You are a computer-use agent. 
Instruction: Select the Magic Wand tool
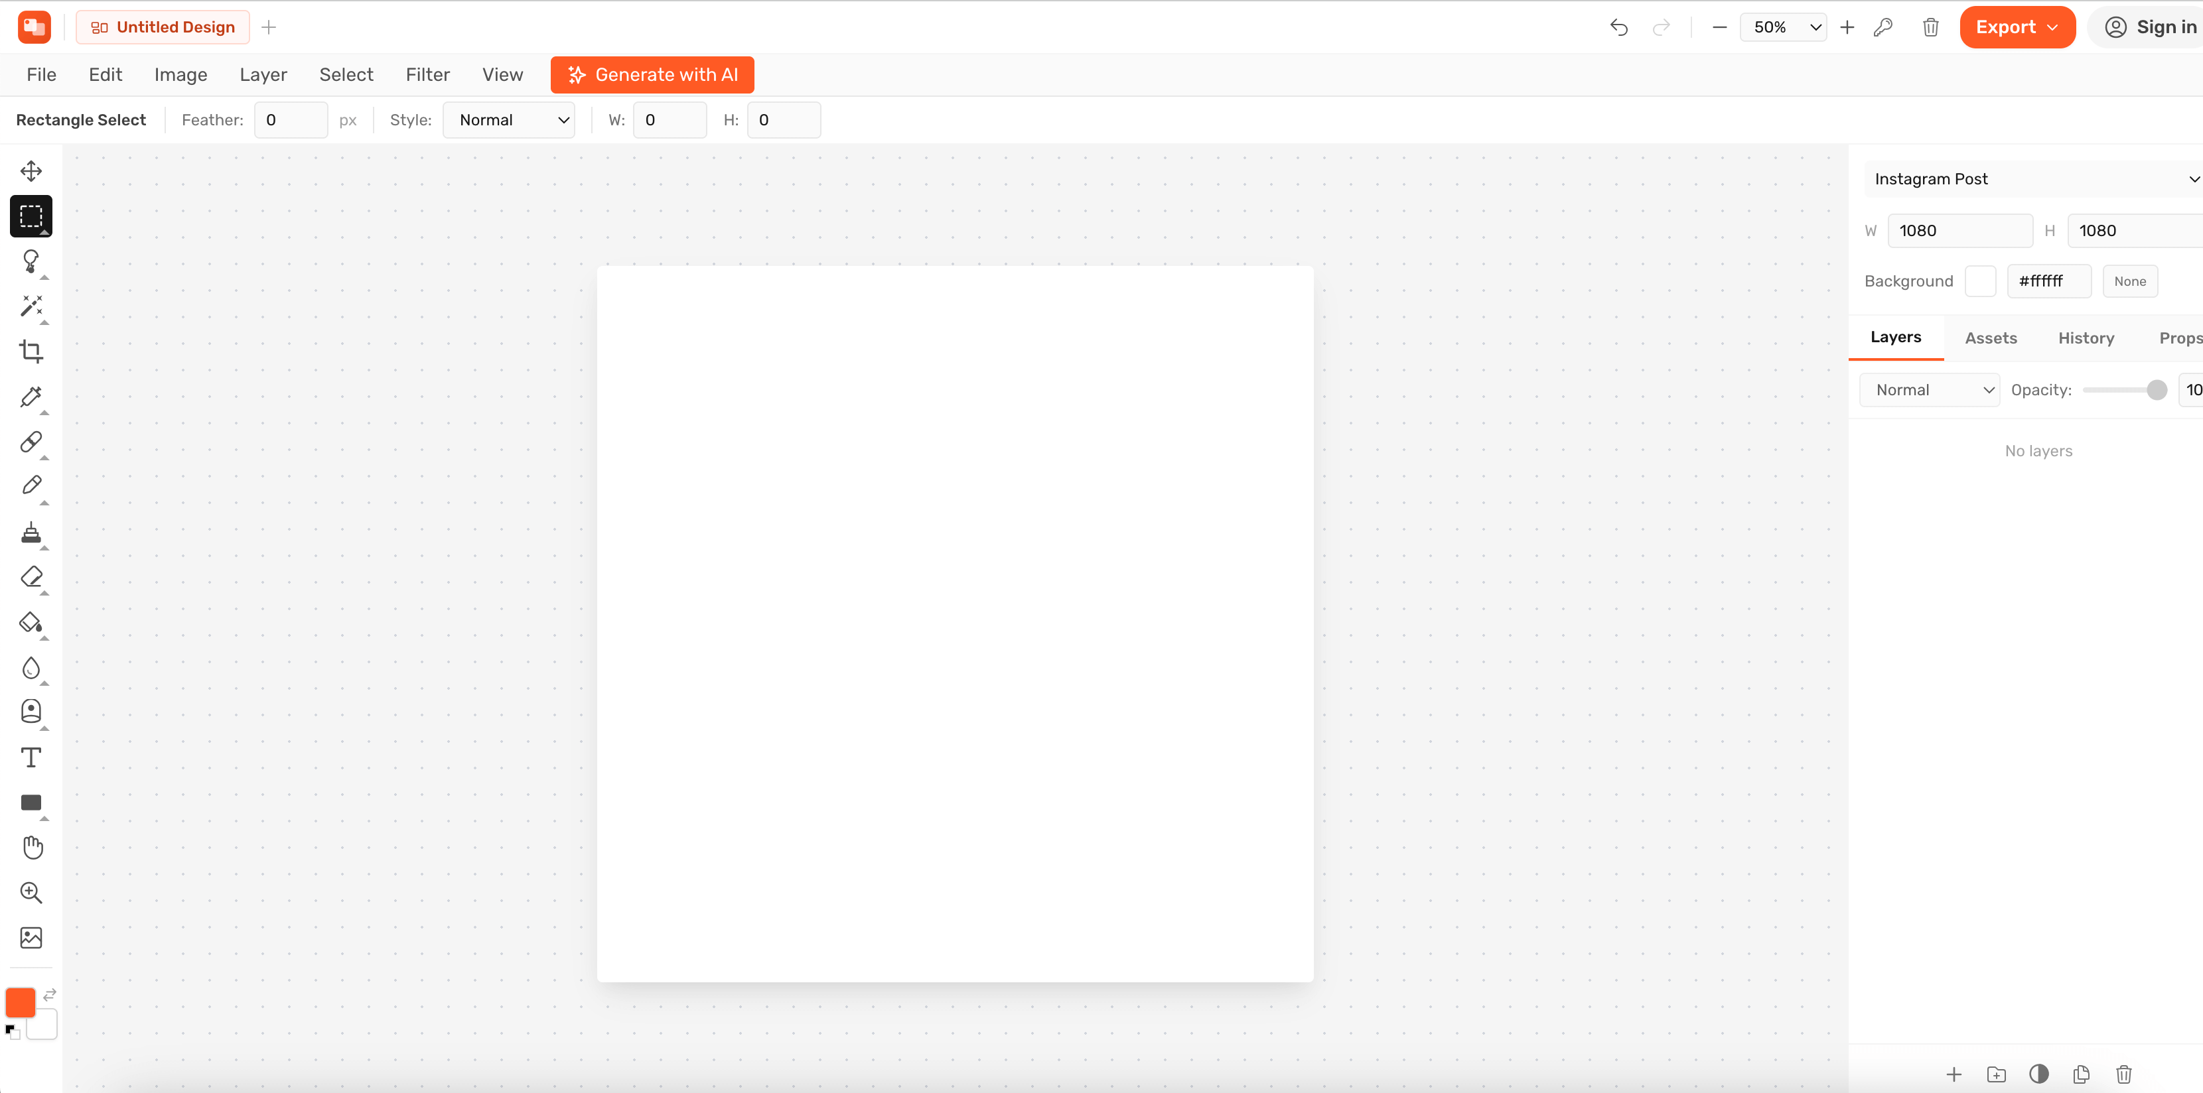click(x=31, y=306)
